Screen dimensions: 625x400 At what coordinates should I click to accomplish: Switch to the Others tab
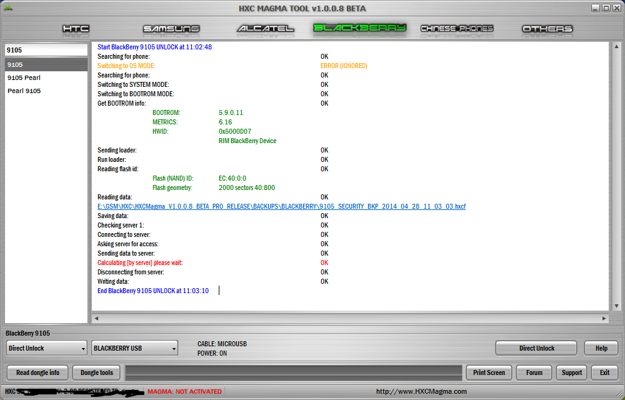(x=547, y=29)
